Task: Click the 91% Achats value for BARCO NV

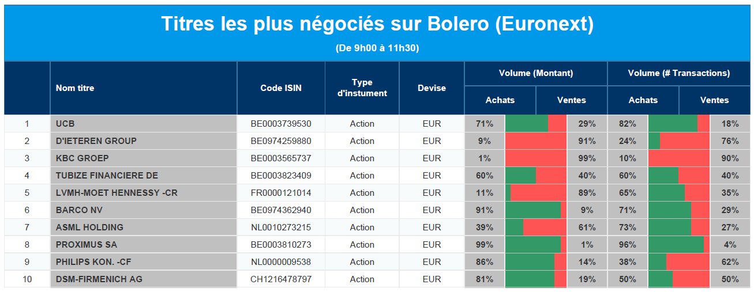Action: tap(485, 210)
